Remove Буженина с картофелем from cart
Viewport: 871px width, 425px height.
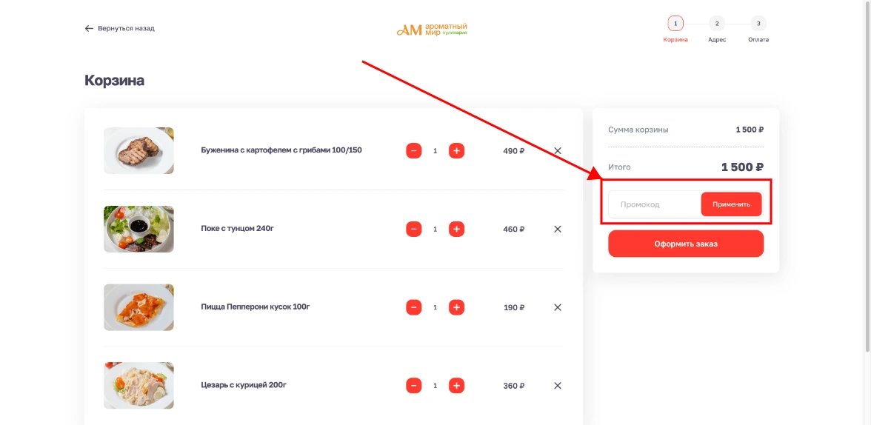[x=558, y=150]
